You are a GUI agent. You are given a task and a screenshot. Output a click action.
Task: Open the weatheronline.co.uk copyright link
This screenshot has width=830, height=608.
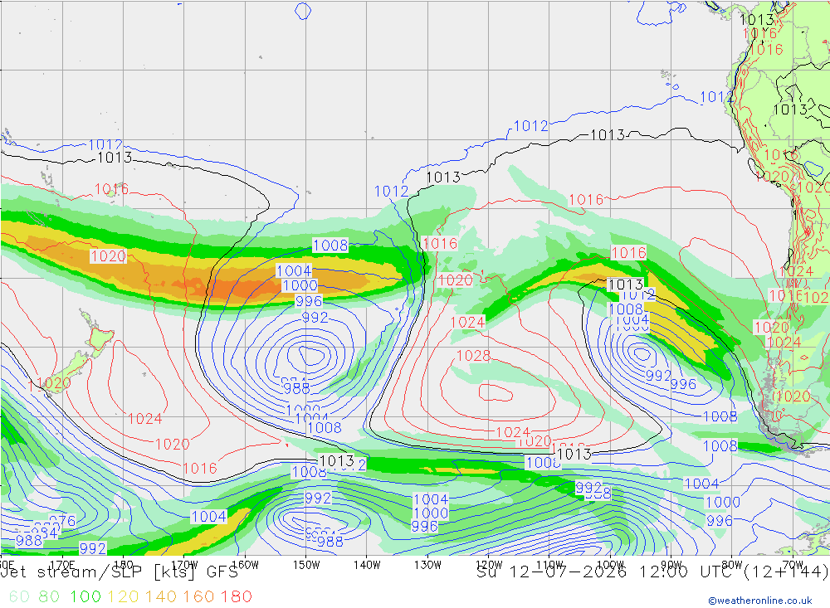click(760, 601)
